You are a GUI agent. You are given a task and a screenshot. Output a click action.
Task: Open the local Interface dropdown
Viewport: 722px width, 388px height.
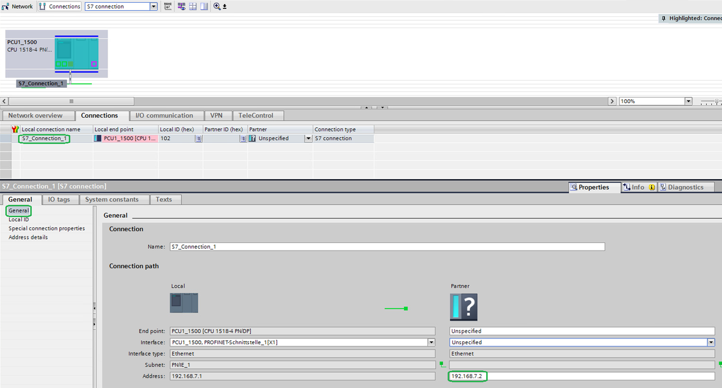click(x=432, y=342)
